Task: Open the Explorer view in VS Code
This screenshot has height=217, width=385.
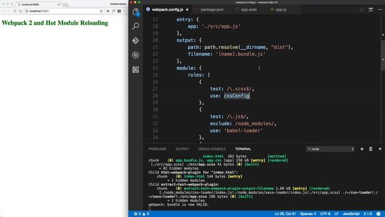Action: click(135, 12)
